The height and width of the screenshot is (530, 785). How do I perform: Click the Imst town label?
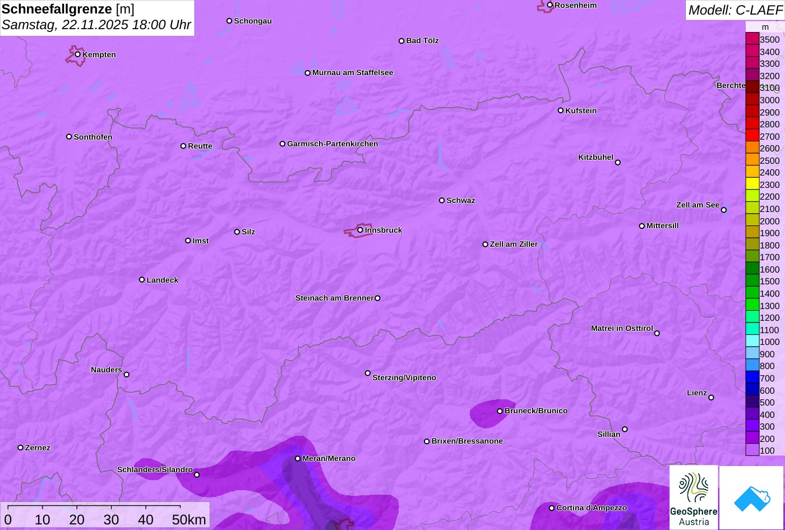click(201, 241)
